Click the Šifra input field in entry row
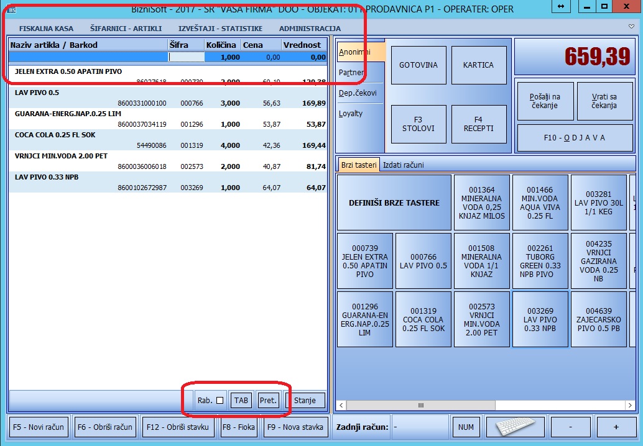Image resolution: width=643 pixels, height=446 pixels. (x=187, y=57)
